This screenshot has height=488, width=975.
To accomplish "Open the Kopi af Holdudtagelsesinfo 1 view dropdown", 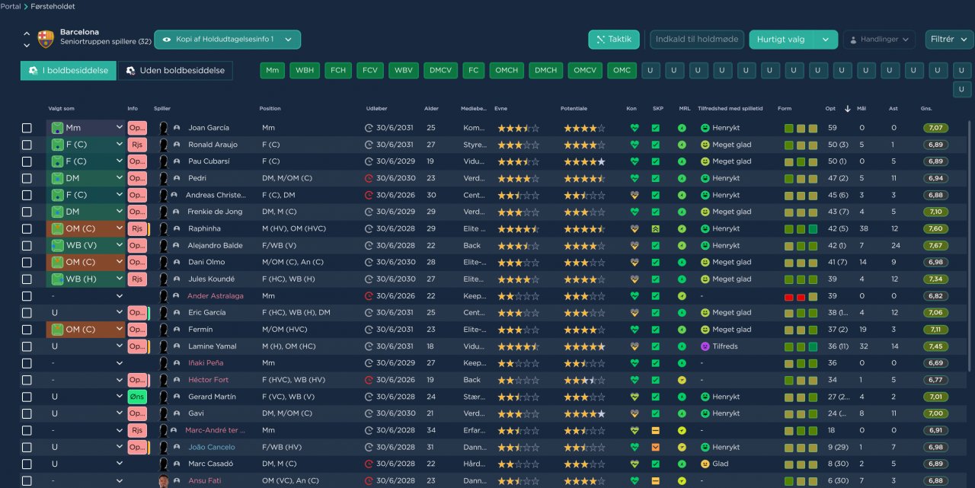I will click(x=227, y=40).
